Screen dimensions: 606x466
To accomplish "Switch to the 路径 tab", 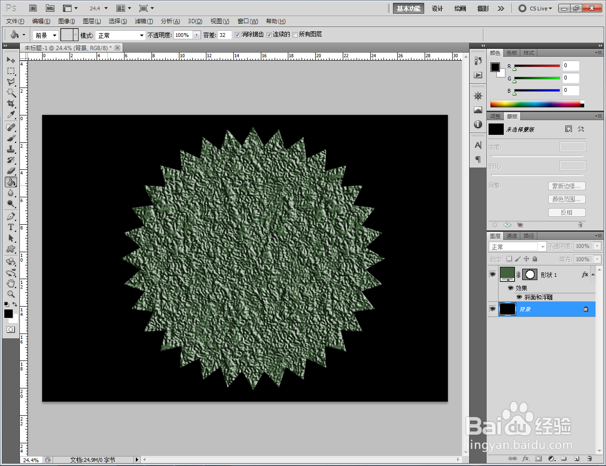I will coord(529,236).
